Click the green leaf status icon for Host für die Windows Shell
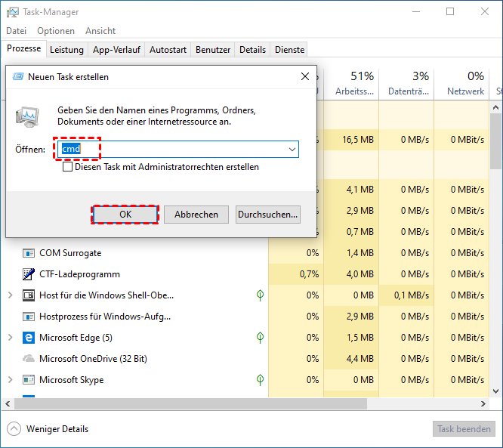 [260, 295]
